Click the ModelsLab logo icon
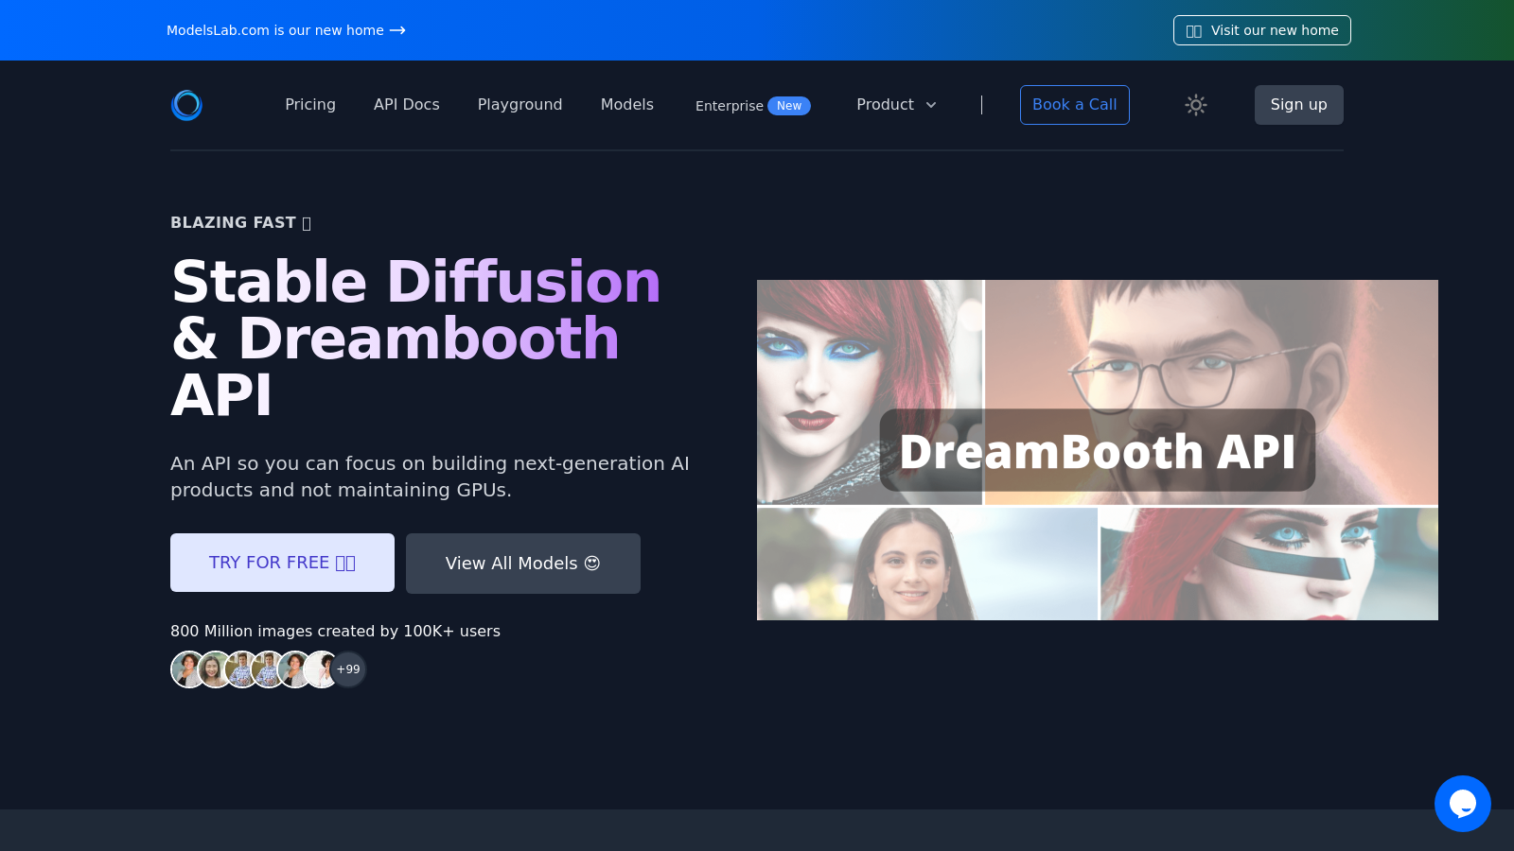The image size is (1514, 851). [186, 105]
